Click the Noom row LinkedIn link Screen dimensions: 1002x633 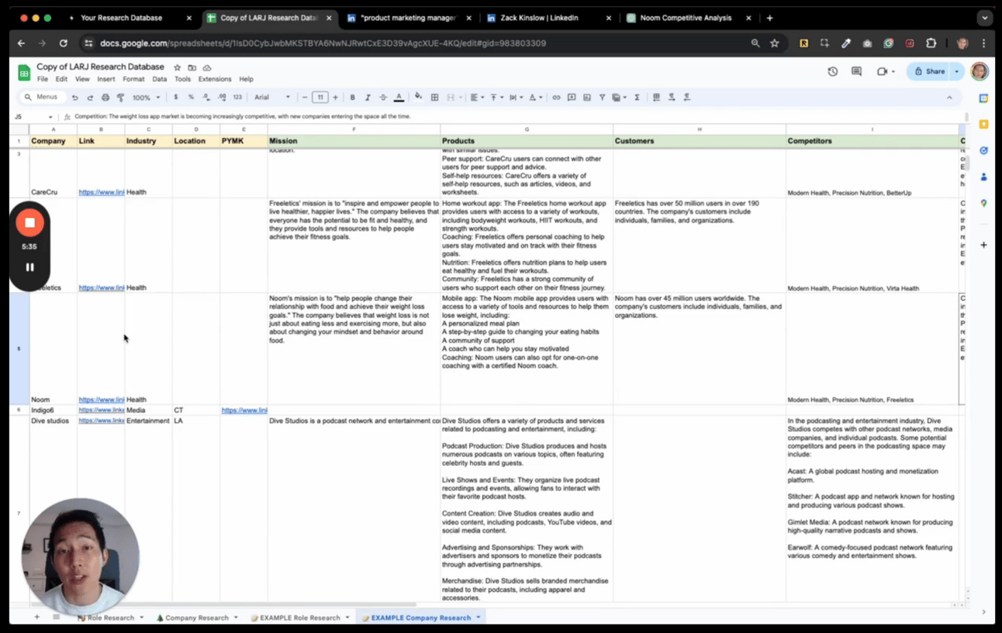102,400
